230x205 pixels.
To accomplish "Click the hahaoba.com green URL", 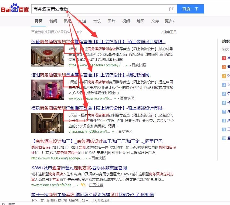I will tap(96, 65).
